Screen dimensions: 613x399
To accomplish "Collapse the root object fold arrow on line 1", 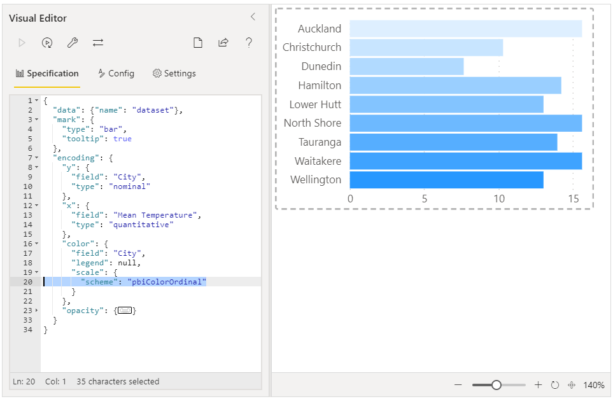I will tap(37, 101).
